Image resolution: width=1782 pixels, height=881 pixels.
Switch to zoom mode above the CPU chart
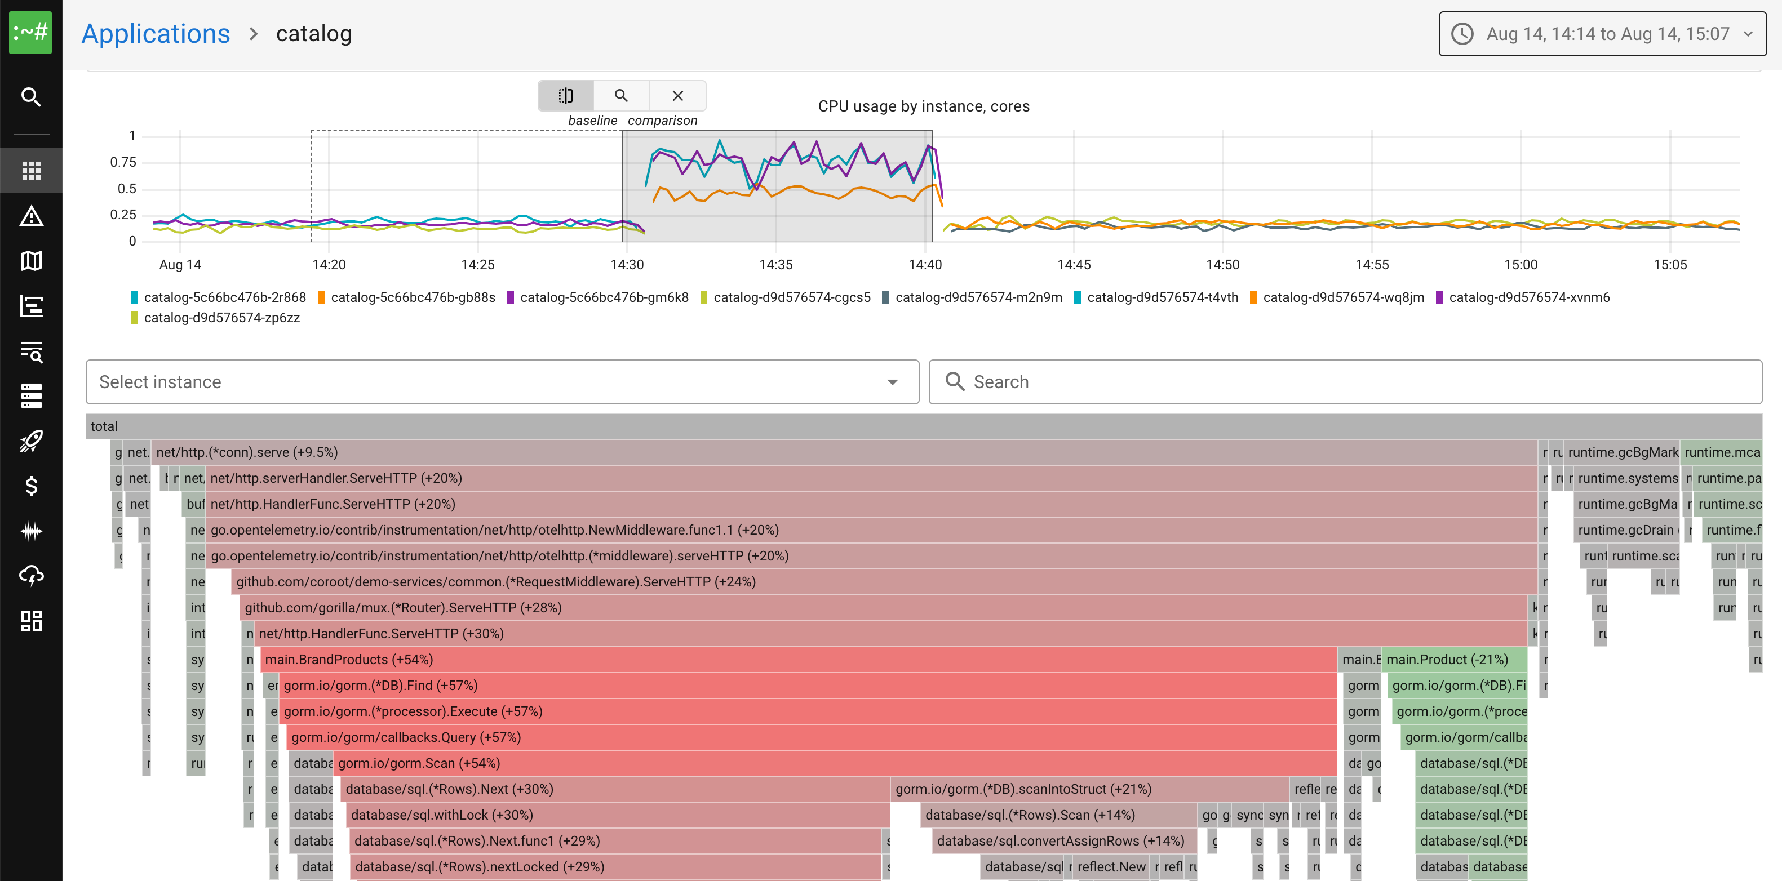(x=621, y=95)
